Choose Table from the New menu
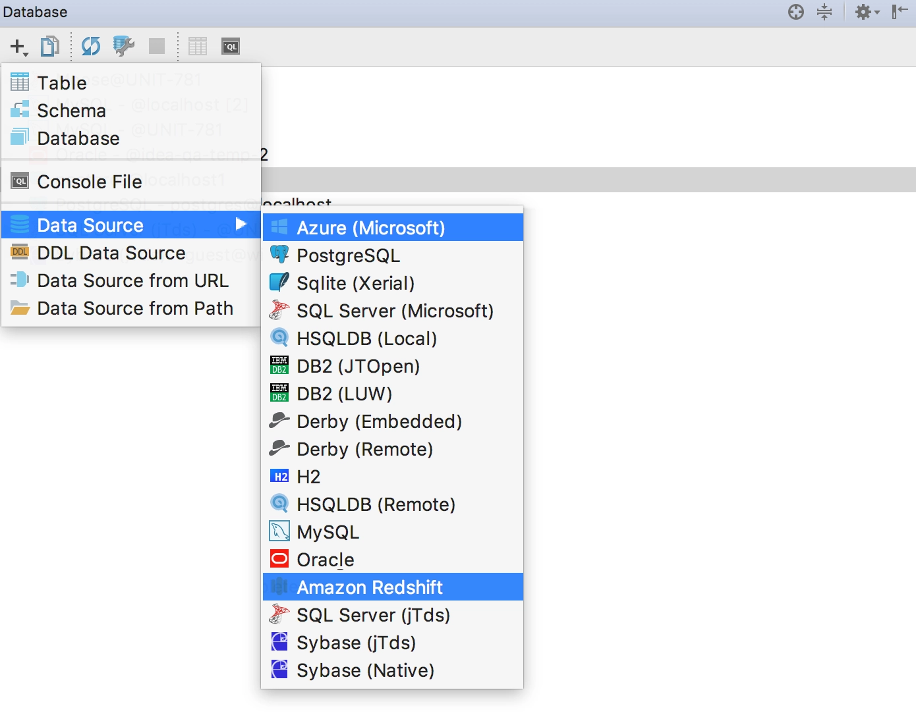Screen dimensions: 916x721 pos(131,83)
